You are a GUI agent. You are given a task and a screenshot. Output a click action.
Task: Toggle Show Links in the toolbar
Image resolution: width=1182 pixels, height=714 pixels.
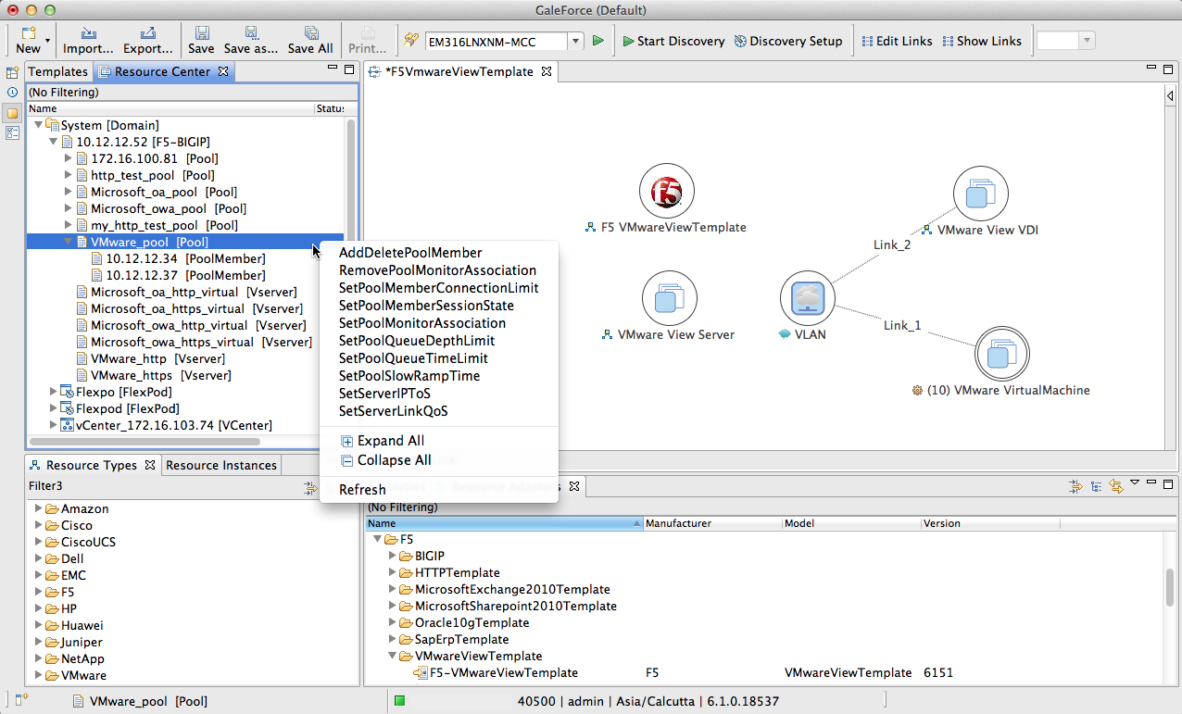(982, 41)
